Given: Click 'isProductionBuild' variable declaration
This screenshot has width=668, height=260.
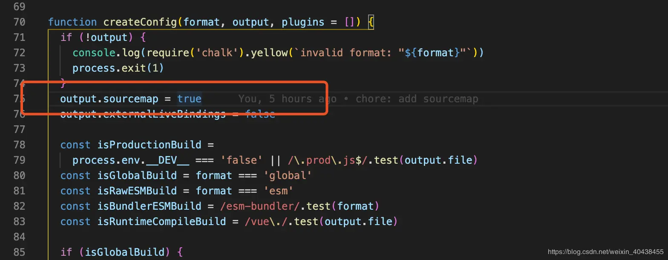Looking at the screenshot, I should click(x=150, y=145).
